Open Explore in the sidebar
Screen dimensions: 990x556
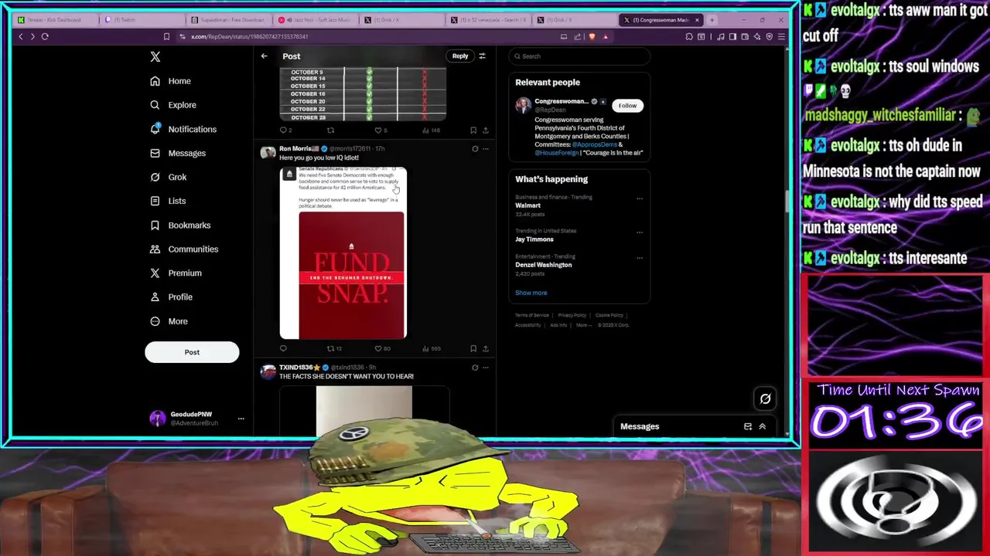click(173, 105)
